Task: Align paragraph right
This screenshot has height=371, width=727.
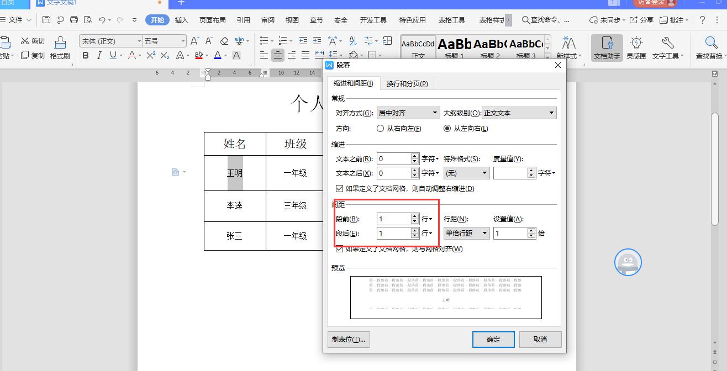Action: pos(292,55)
